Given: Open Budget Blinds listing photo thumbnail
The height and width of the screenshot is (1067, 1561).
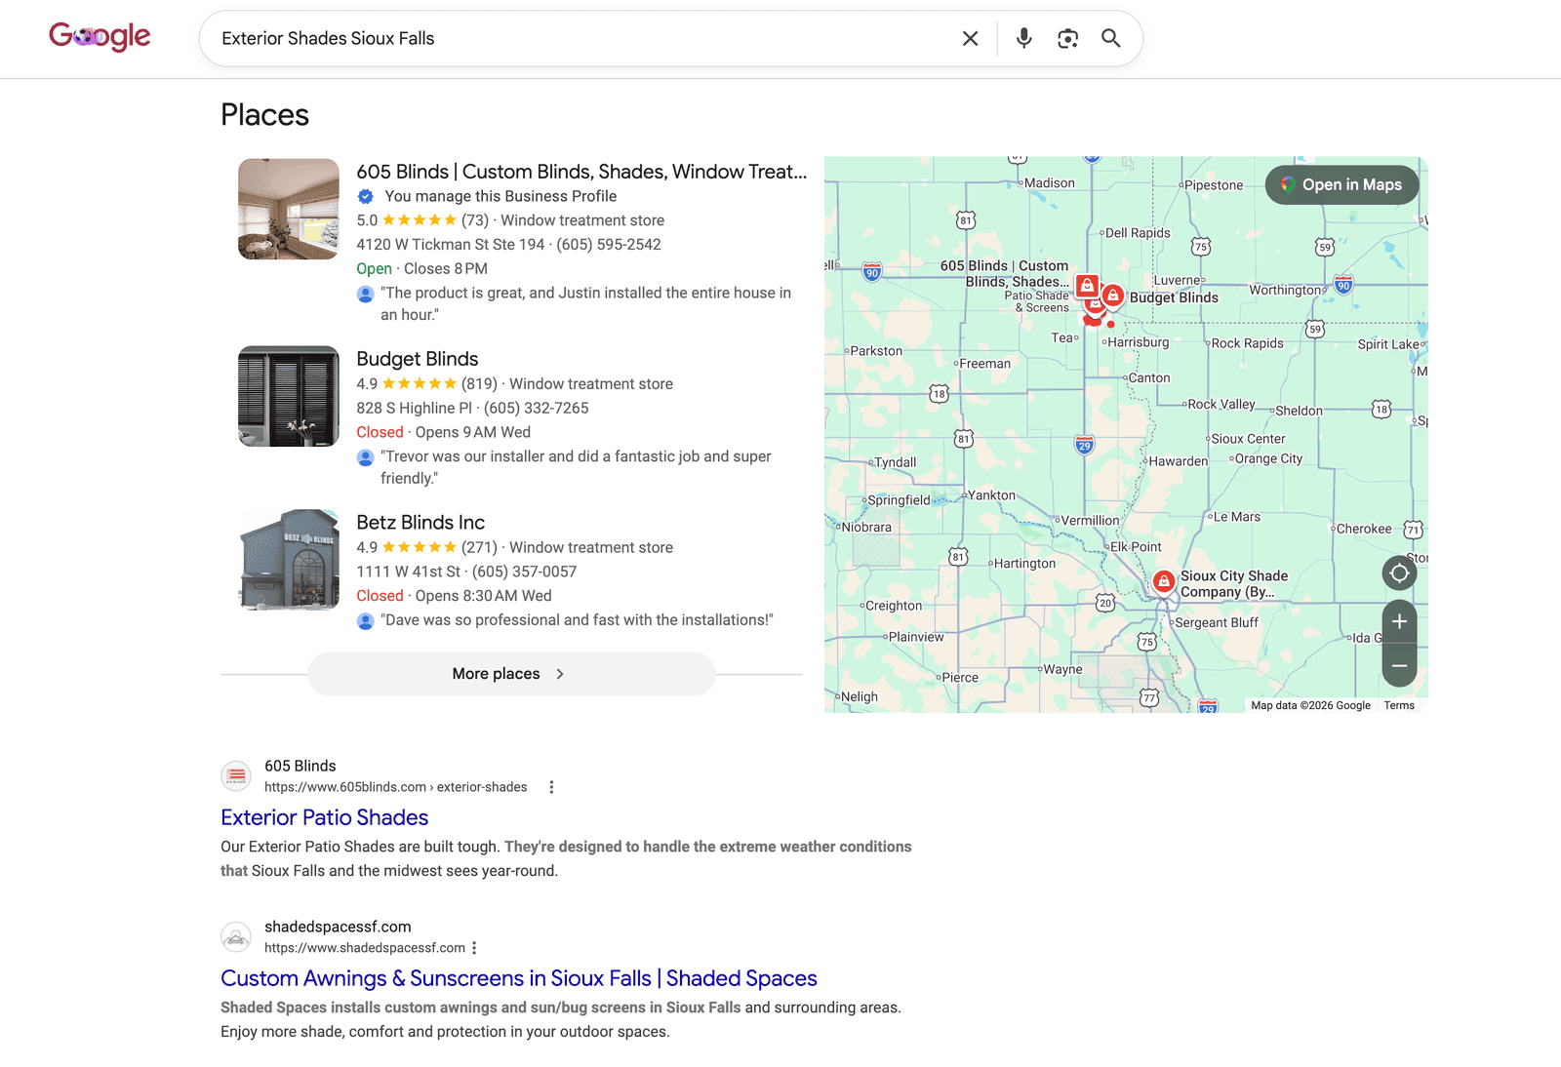Looking at the screenshot, I should (289, 396).
